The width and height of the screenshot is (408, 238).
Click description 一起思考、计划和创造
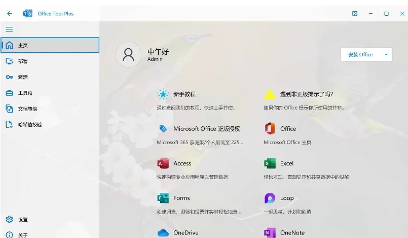(x=287, y=212)
